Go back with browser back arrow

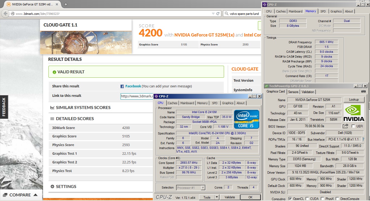click(5, 14)
